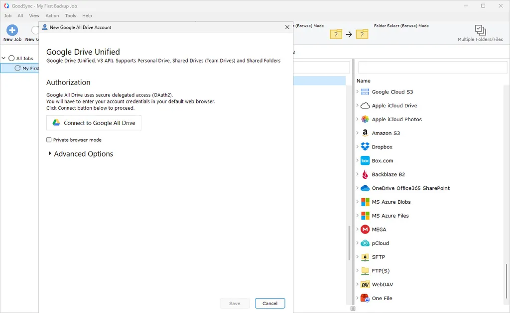Viewport: 510px width, 313px height.
Task: Click the GoodSync logo in title bar
Action: (6, 6)
